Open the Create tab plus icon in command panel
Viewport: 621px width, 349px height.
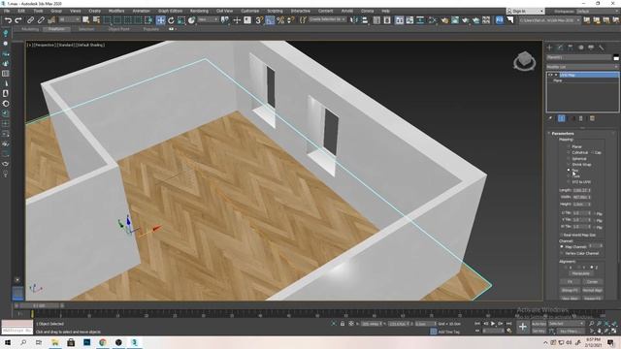550,48
